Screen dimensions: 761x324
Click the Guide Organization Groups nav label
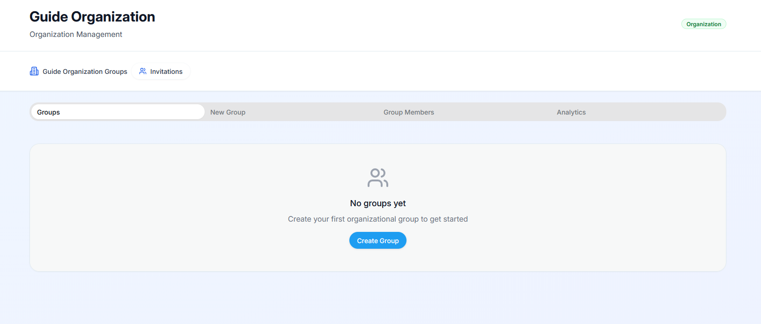(x=85, y=72)
